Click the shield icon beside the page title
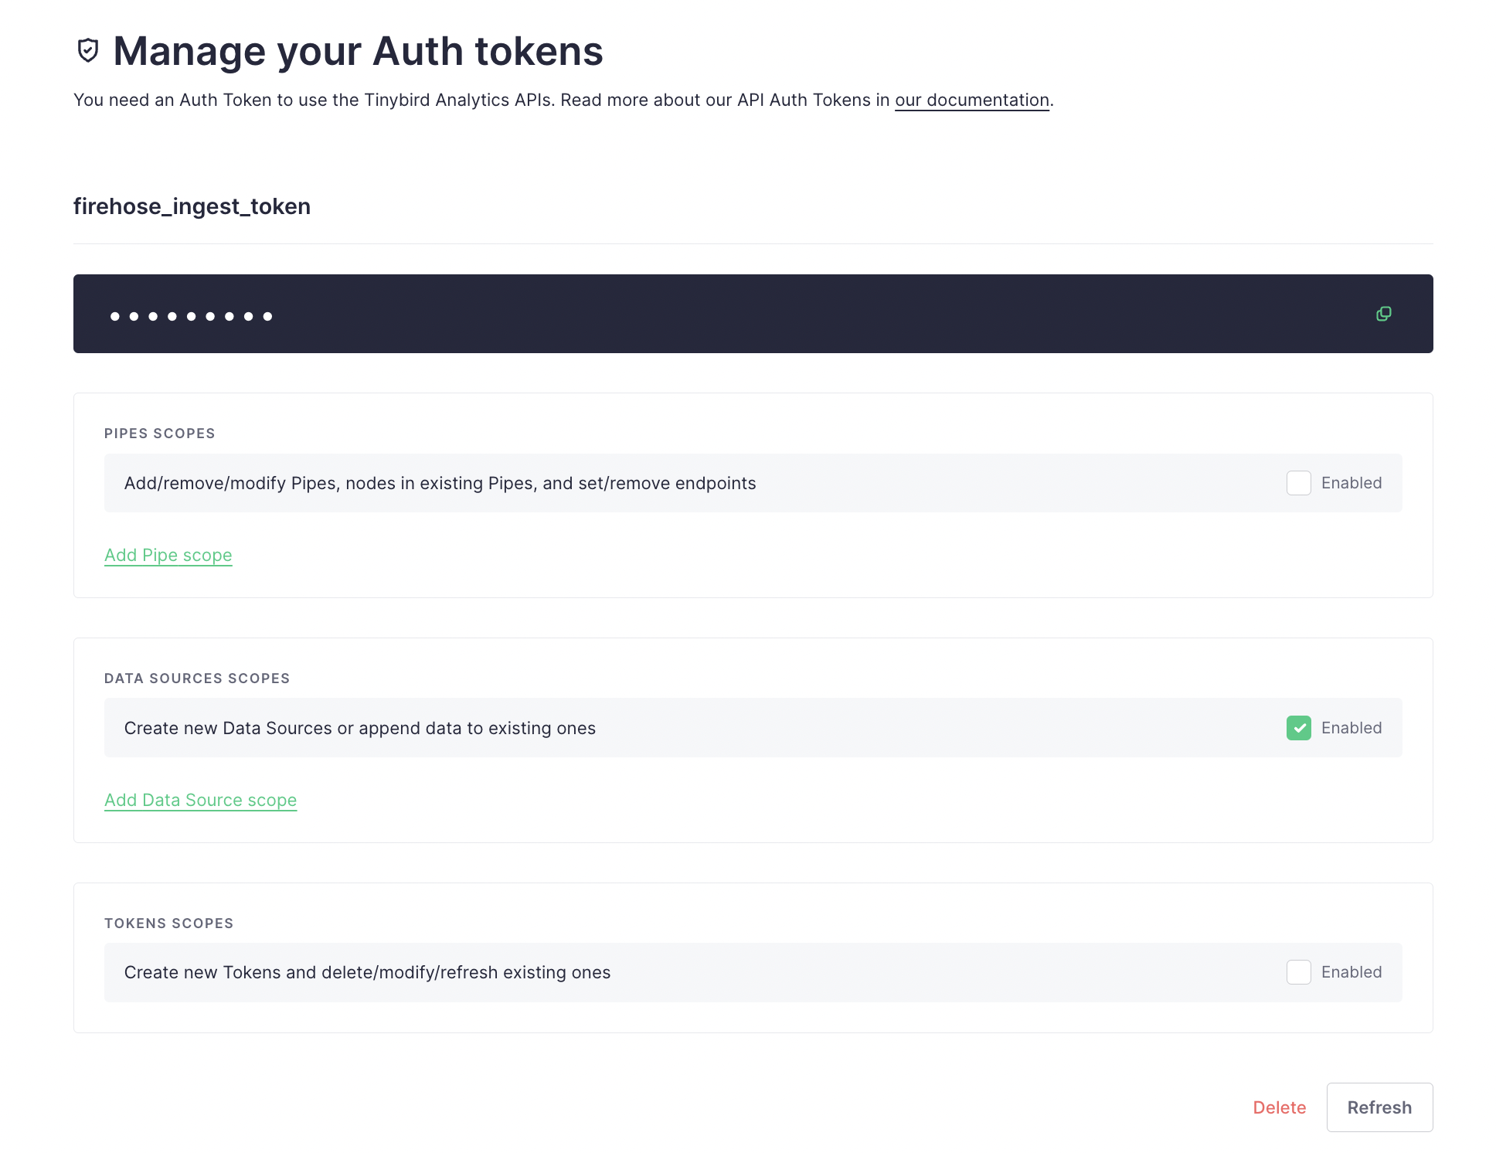This screenshot has height=1153, width=1496. [88, 50]
